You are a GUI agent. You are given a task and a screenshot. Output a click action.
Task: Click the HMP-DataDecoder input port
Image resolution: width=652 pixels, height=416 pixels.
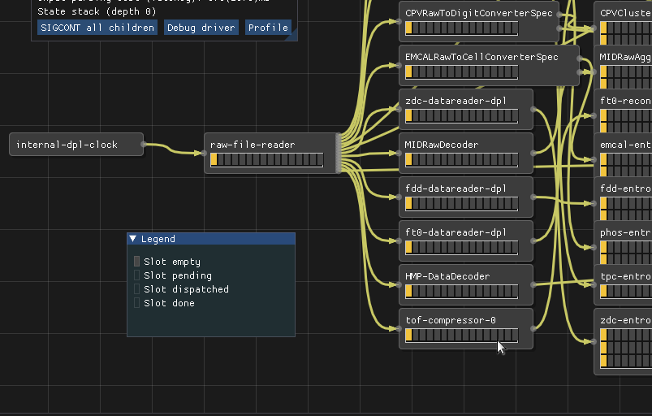[399, 285]
